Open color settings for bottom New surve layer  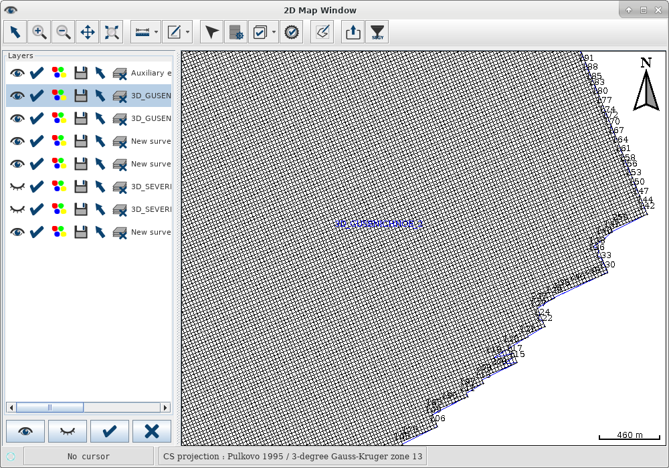pyautogui.click(x=59, y=232)
